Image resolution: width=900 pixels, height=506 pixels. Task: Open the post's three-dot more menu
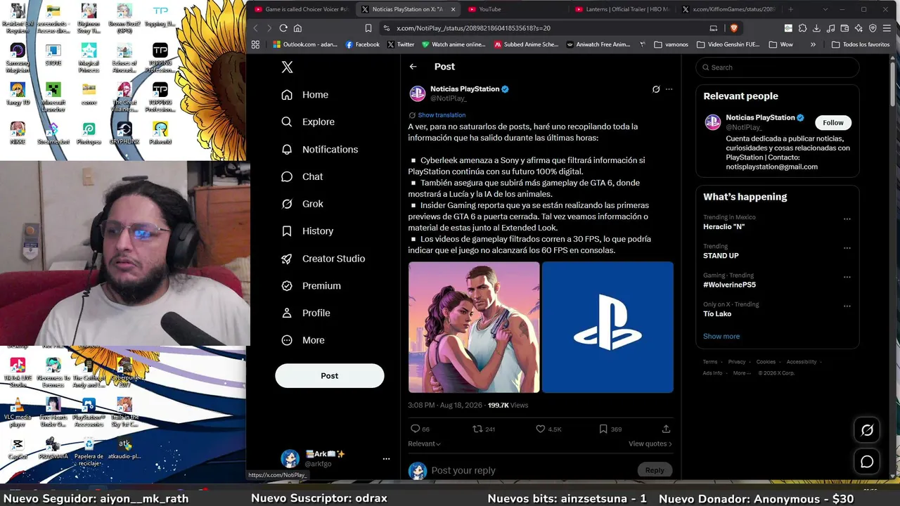(669, 89)
